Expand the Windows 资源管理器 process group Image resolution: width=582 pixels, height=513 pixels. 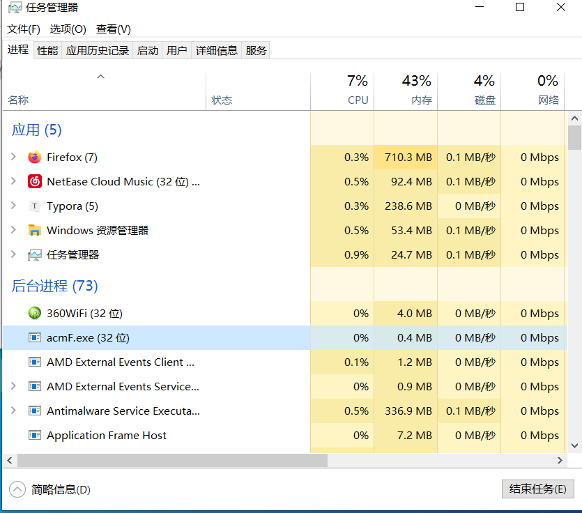tap(13, 230)
